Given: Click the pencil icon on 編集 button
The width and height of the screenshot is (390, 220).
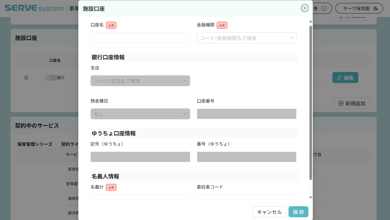Looking at the screenshot, I should coord(339,78).
